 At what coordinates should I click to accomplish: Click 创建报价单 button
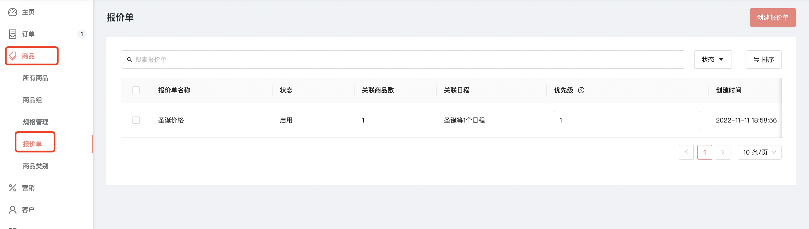click(x=773, y=17)
